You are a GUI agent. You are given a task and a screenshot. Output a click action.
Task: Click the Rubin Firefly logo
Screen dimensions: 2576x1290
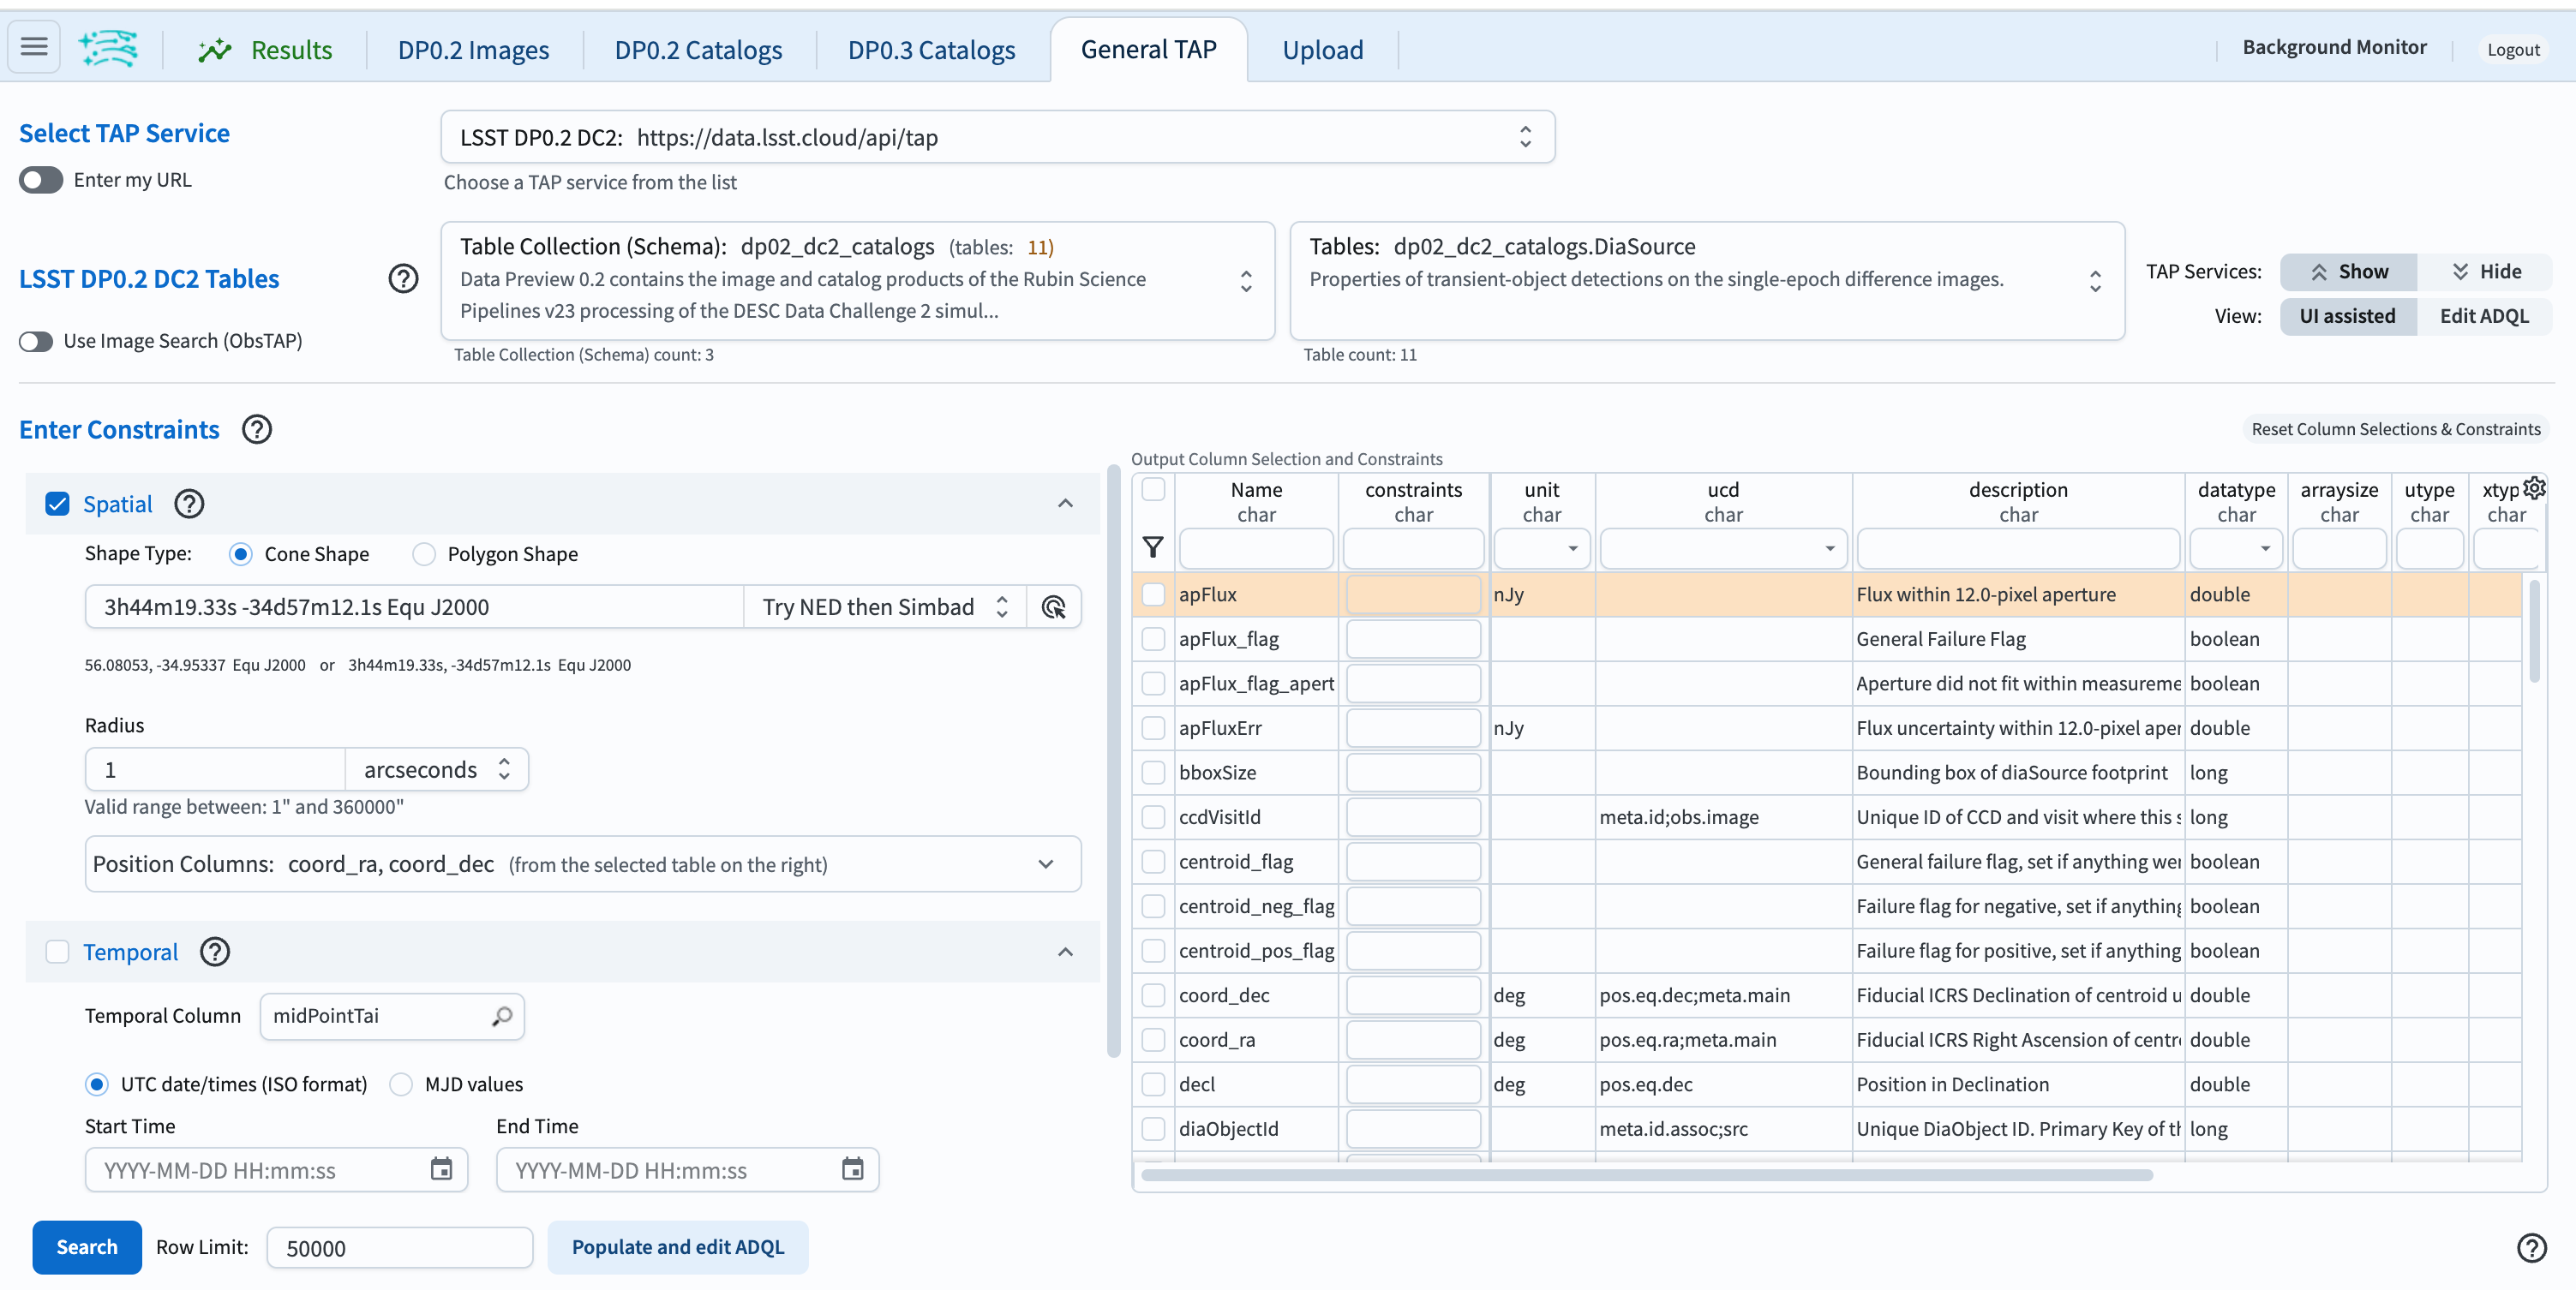point(109,47)
